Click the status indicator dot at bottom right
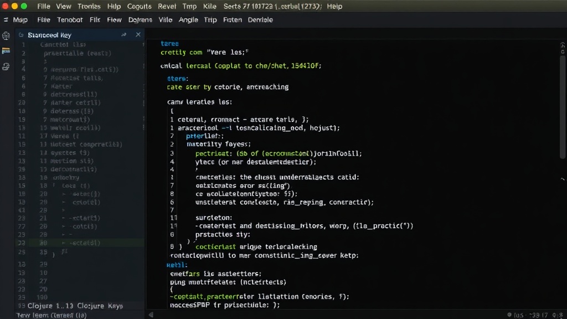The height and width of the screenshot is (319, 567). (x=509, y=315)
